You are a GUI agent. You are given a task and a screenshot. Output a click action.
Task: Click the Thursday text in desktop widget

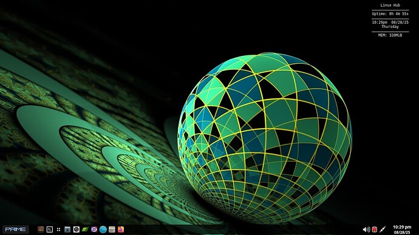pyautogui.click(x=390, y=27)
